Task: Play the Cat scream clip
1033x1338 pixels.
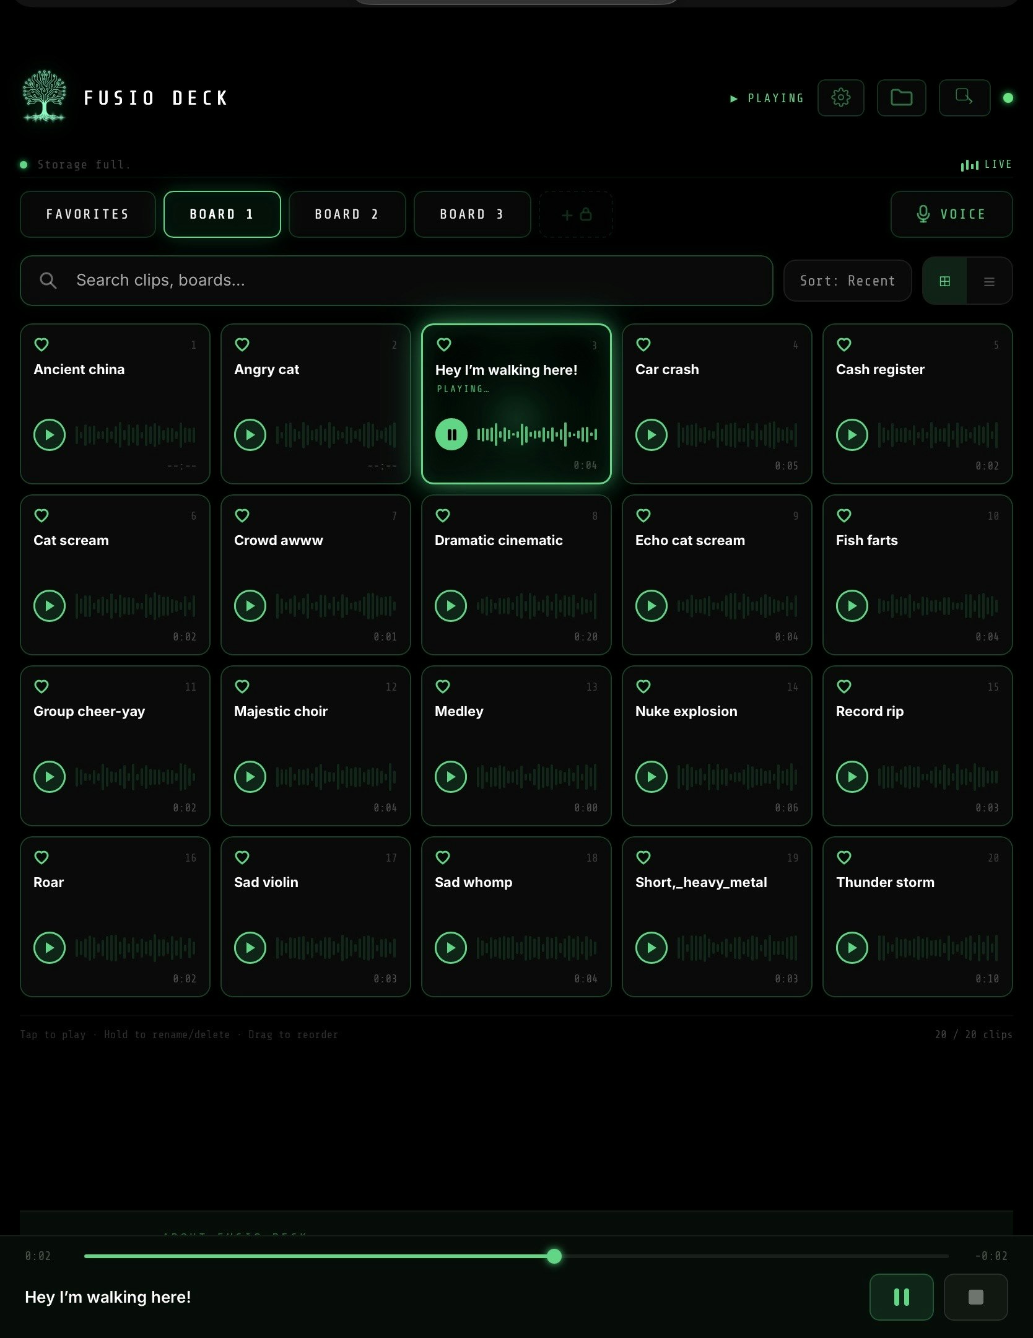Action: tap(50, 606)
